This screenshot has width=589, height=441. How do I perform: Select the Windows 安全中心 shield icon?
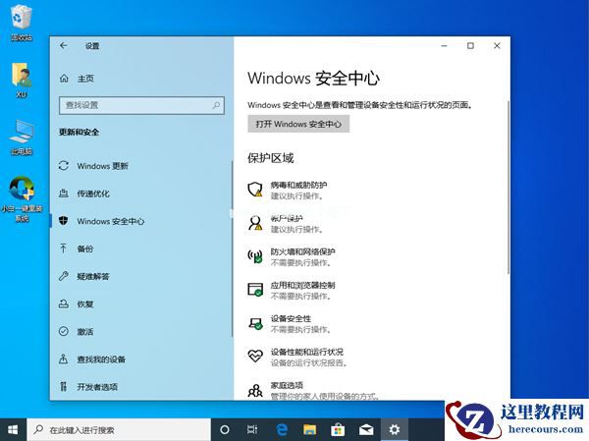click(64, 221)
